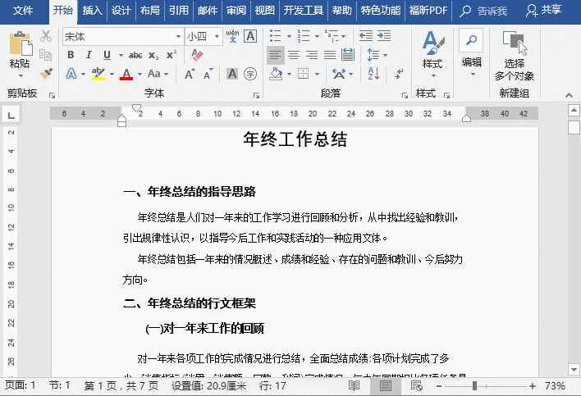Toggle Italic formatting
Viewport: 581px width, 396px height.
[x=89, y=55]
